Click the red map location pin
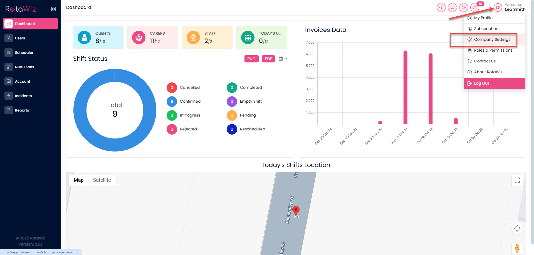 (296, 210)
